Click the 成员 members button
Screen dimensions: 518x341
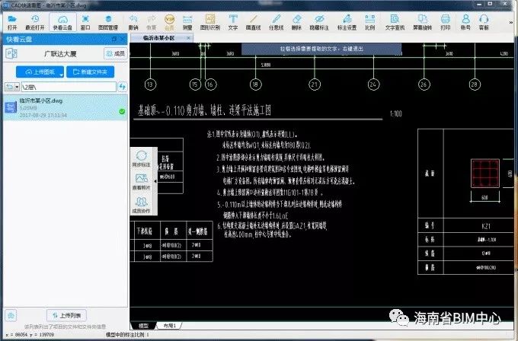click(x=116, y=53)
